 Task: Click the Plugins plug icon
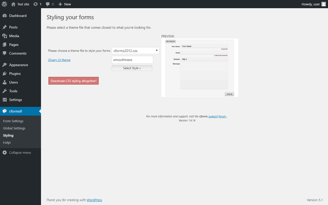pos(5,74)
